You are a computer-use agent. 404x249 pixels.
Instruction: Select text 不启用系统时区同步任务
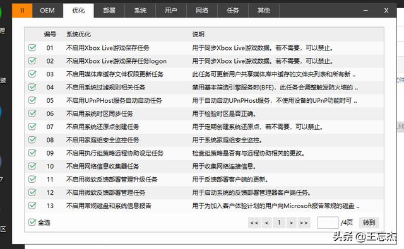click(x=100, y=113)
